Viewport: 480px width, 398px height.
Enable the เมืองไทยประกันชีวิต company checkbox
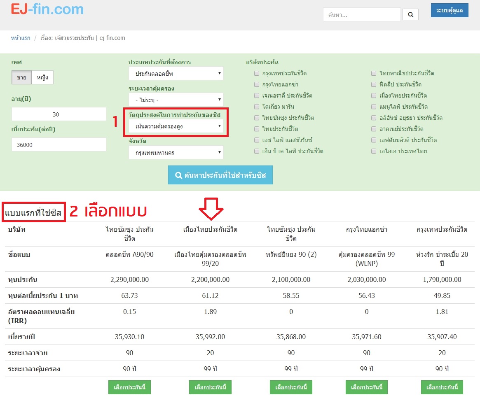[373, 96]
